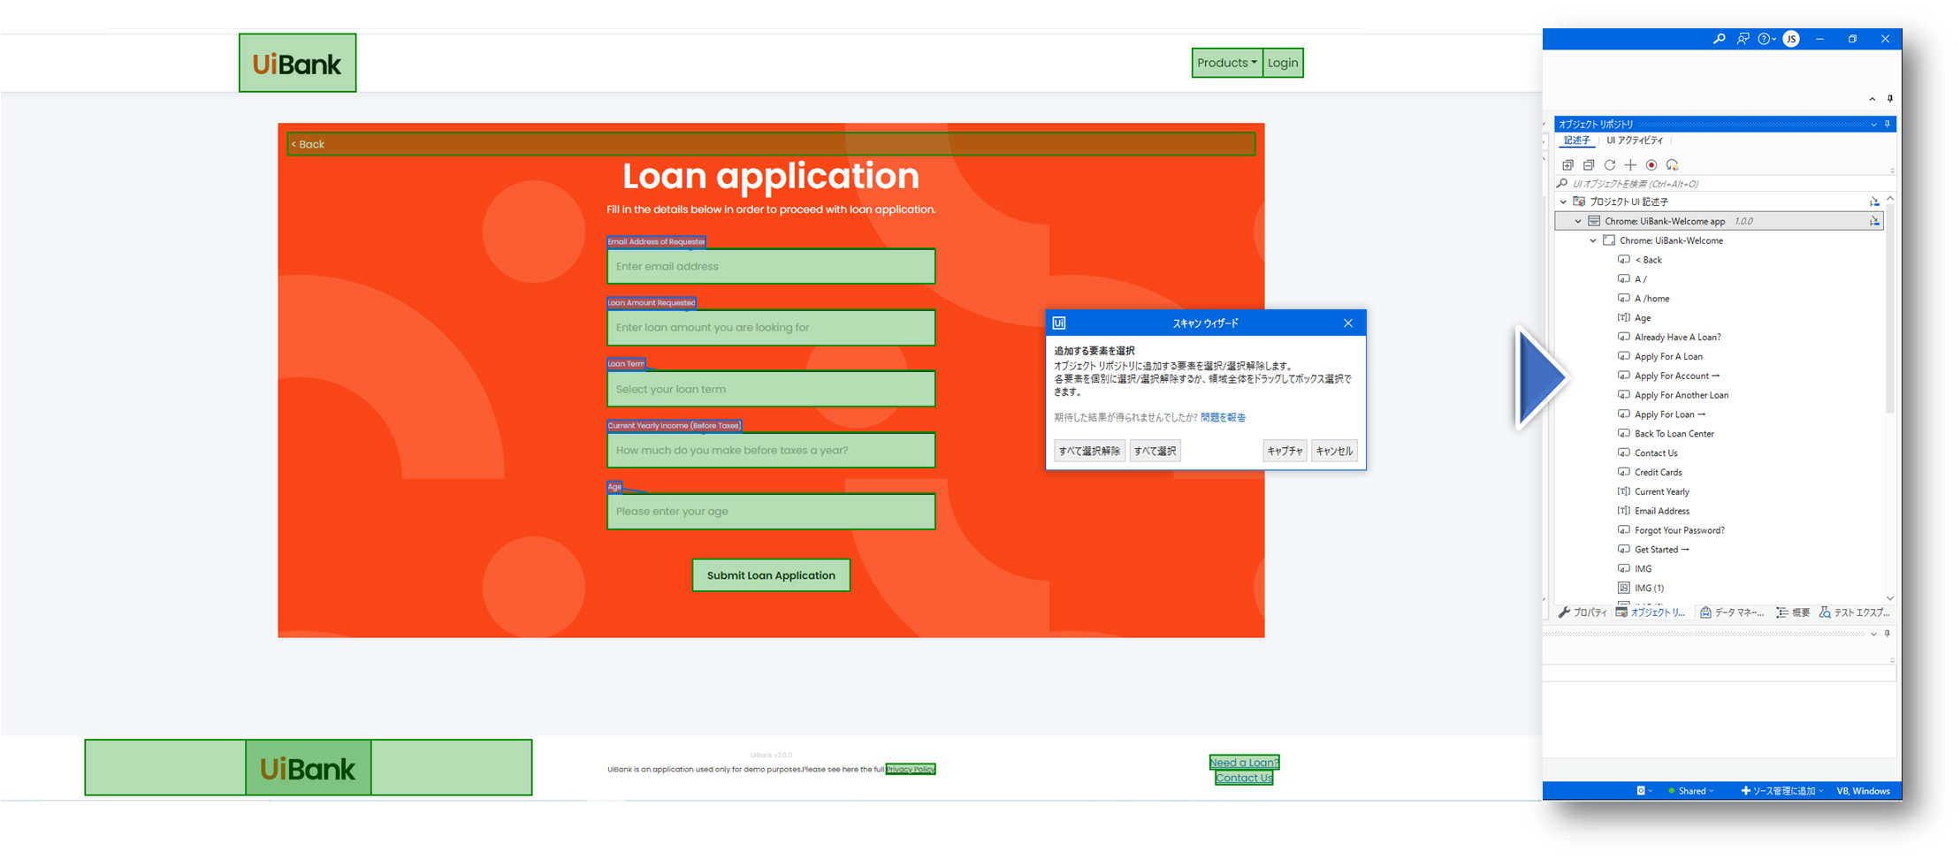Screen dimensions: 1960x859
Task: Switch to the UI アクティビティ tab
Action: pos(1635,141)
